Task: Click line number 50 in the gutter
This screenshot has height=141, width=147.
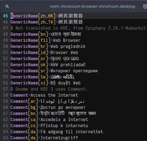Action: [6, 47]
